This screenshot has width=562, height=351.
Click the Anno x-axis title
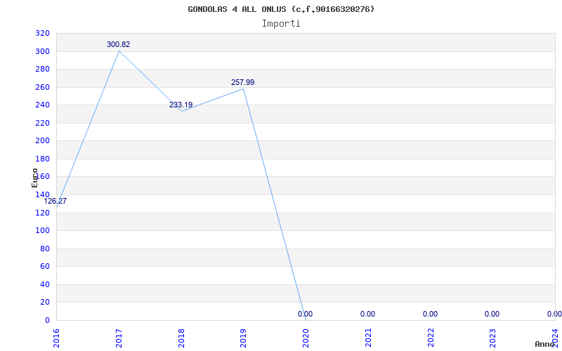point(545,344)
